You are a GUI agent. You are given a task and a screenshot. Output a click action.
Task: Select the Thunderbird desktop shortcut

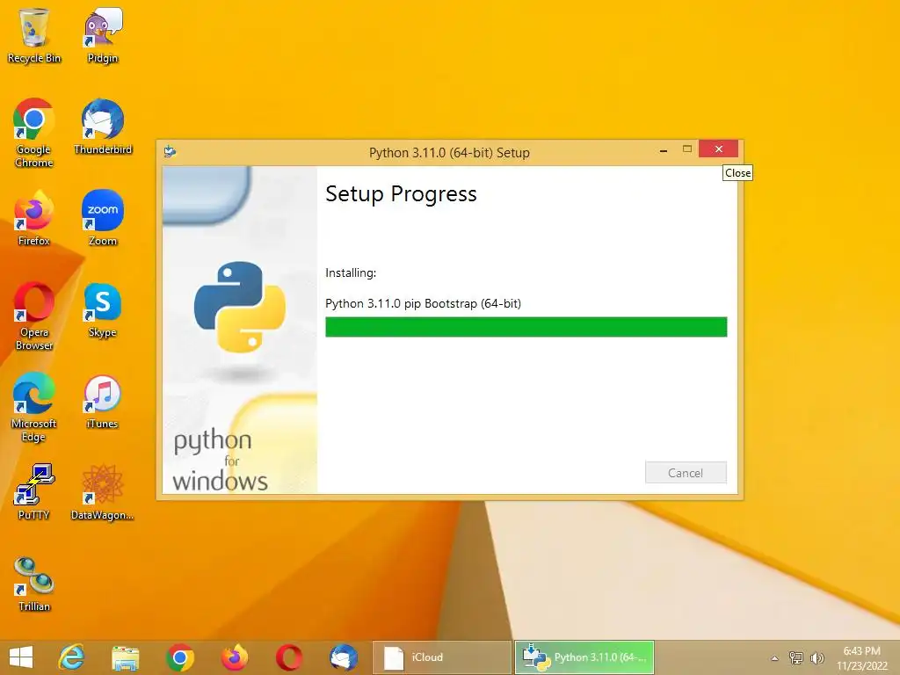pyautogui.click(x=103, y=127)
